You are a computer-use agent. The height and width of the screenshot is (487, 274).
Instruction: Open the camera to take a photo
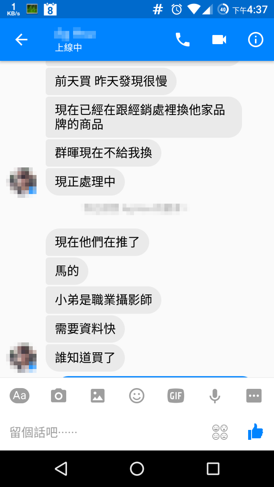coord(59,396)
